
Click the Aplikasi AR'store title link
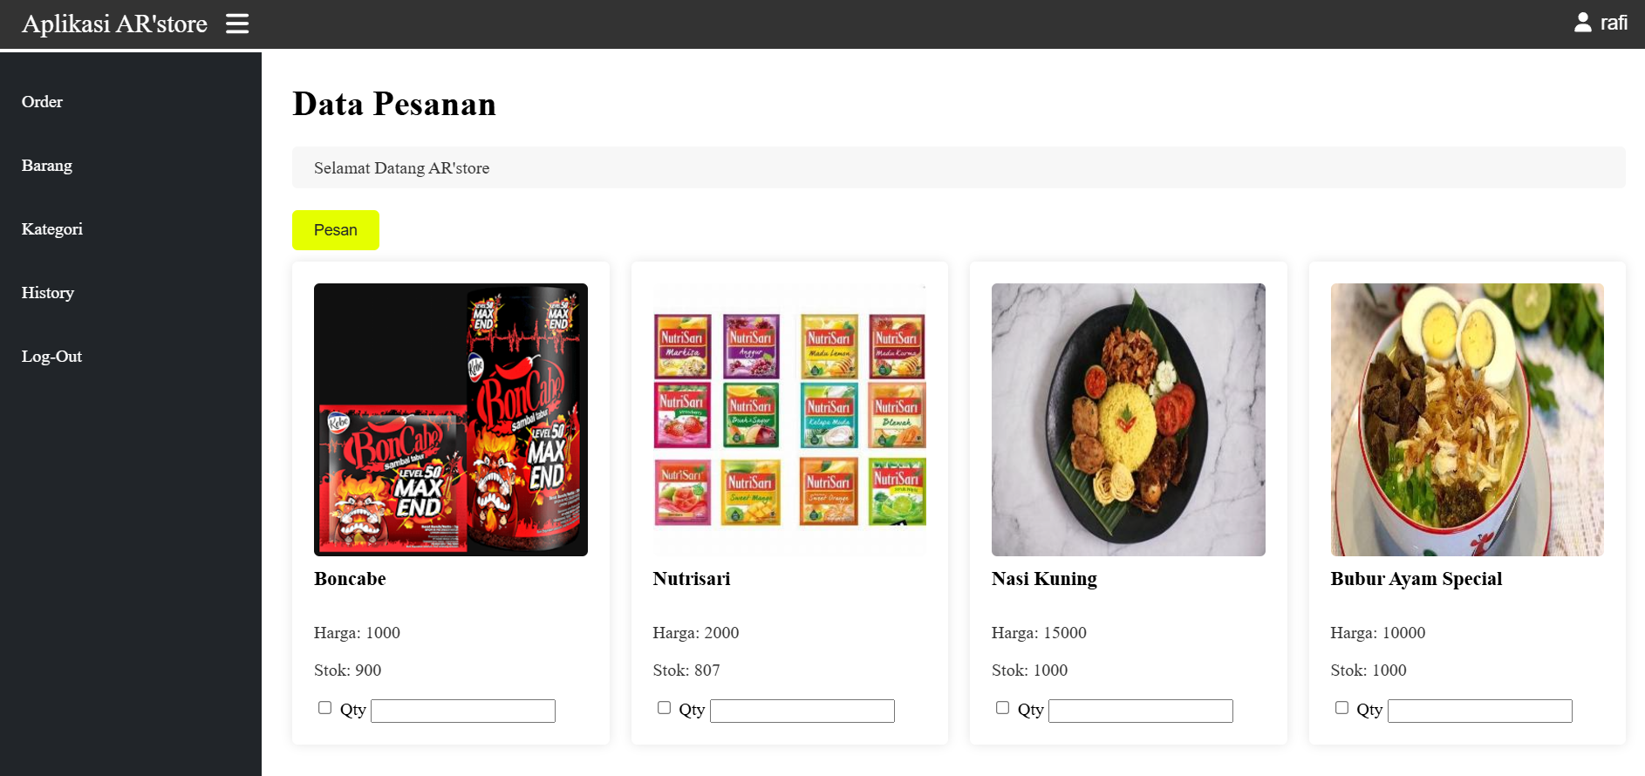pyautogui.click(x=114, y=24)
